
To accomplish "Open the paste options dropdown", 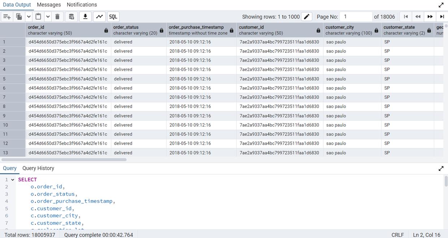I will 48,17.
